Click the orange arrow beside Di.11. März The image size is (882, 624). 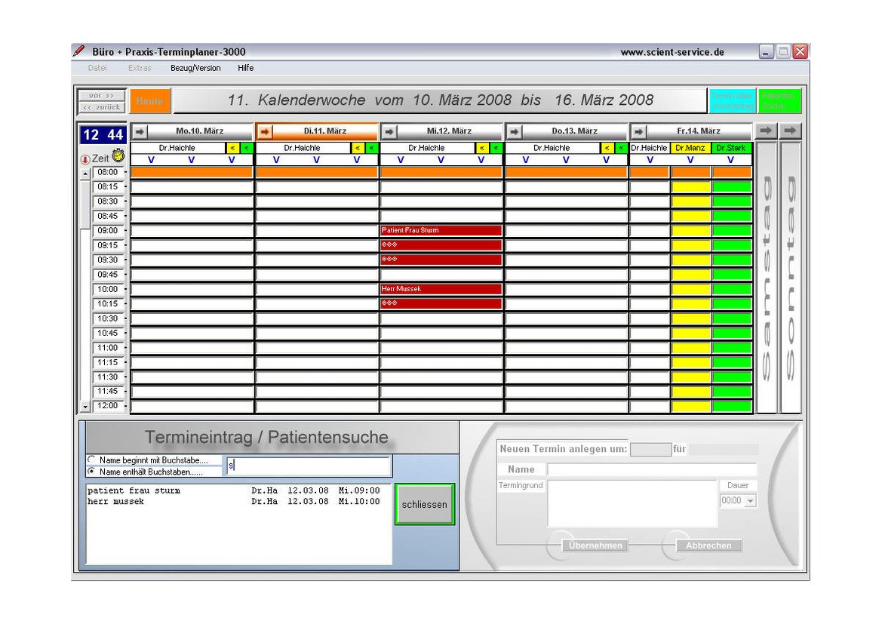click(265, 131)
